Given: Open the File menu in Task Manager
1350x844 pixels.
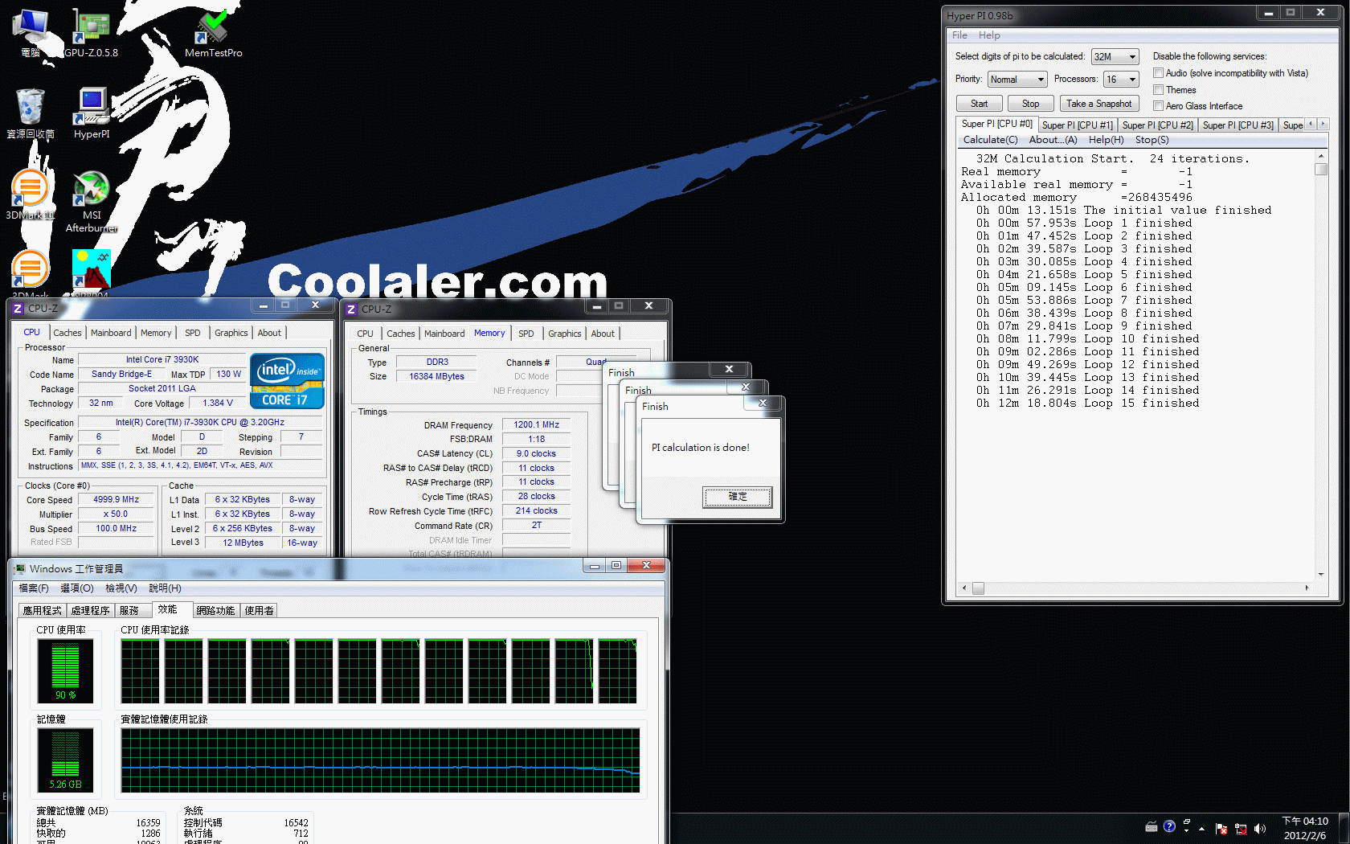Looking at the screenshot, I should pos(34,588).
